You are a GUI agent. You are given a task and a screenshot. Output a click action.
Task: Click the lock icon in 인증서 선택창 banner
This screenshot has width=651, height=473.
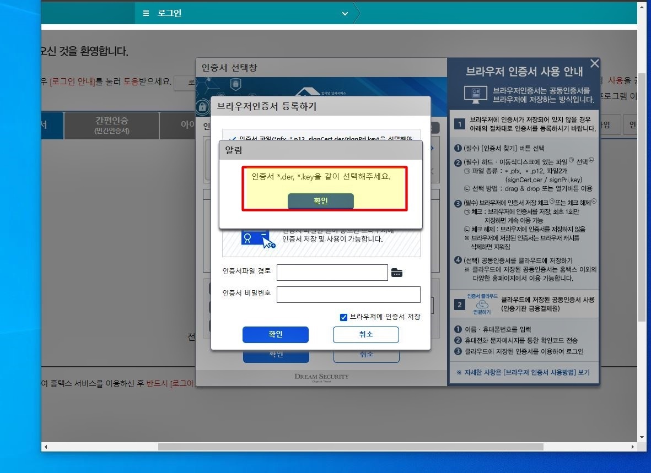pos(202,107)
